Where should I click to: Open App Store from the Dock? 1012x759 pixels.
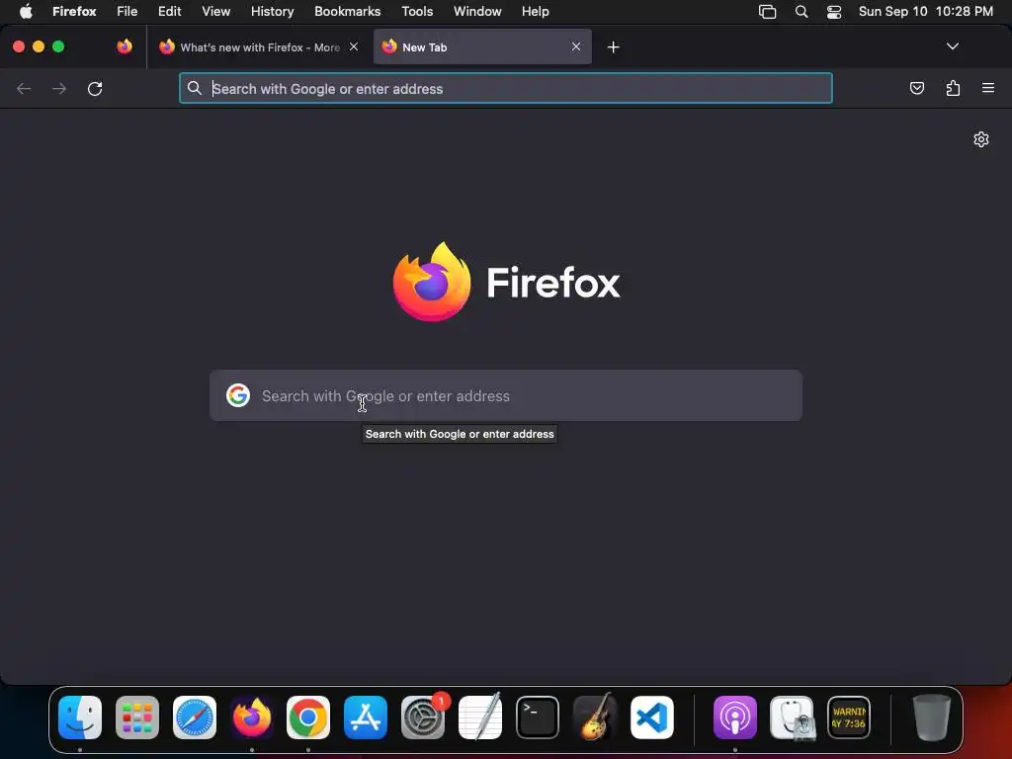pyautogui.click(x=366, y=717)
